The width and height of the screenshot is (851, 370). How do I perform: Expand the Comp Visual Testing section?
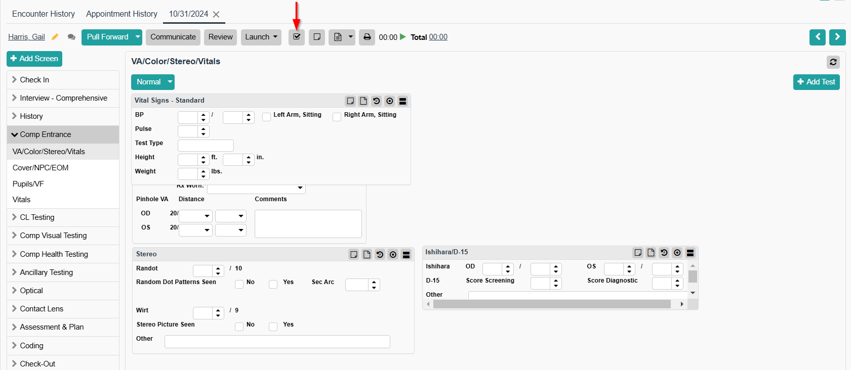click(53, 236)
